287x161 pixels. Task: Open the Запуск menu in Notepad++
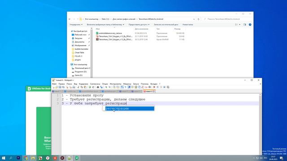pos(136,84)
